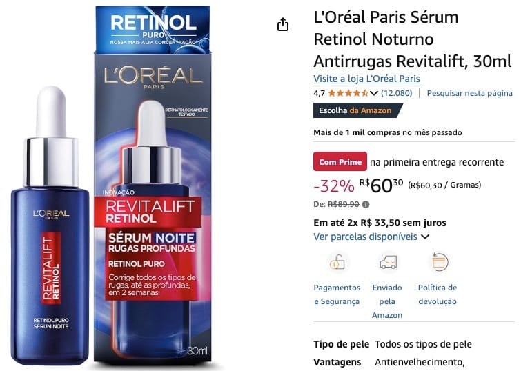This screenshot has width=521, height=371.
Task: Click Enviado pela Amazon text link
Action: click(x=387, y=301)
